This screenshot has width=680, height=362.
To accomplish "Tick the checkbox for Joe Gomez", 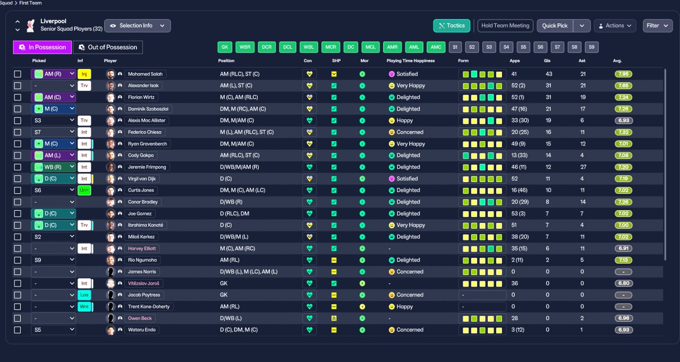I will pos(18,213).
